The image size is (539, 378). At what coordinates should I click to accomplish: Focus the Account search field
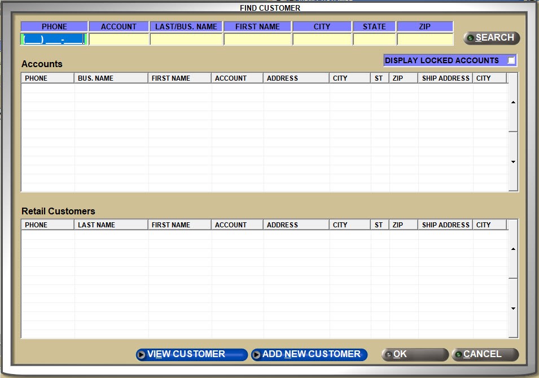tap(119, 39)
